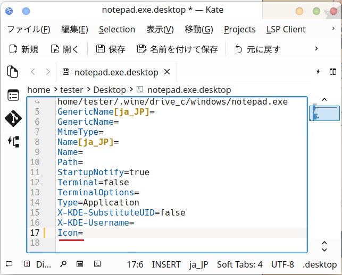
Task: Open the Projects list sidebar icon
Action: point(13,96)
